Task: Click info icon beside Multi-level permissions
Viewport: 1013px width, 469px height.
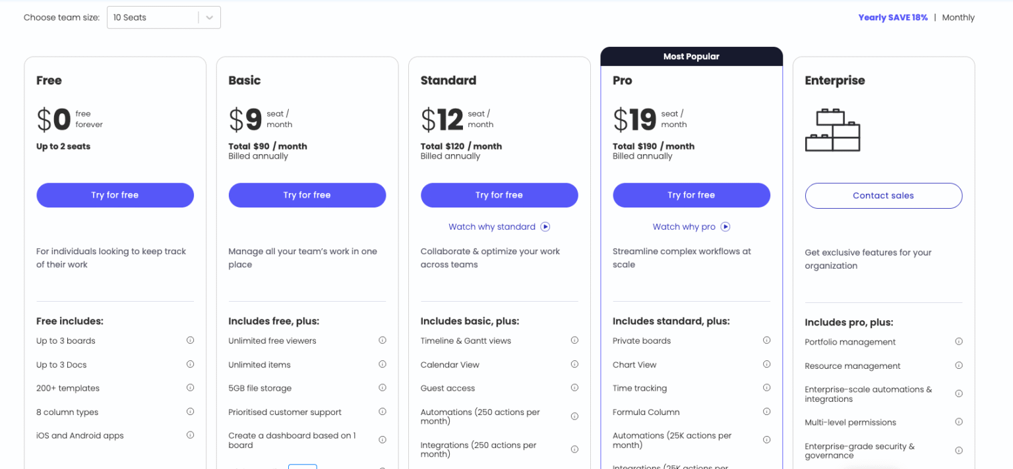Action: pyautogui.click(x=959, y=422)
